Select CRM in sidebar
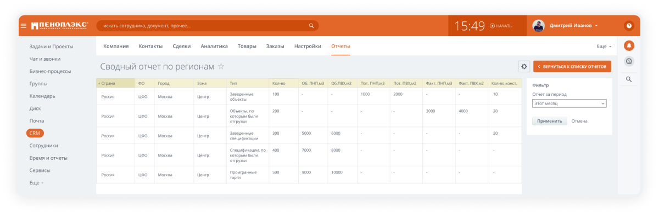Viewport: 659px width, 214px height. coord(35,133)
